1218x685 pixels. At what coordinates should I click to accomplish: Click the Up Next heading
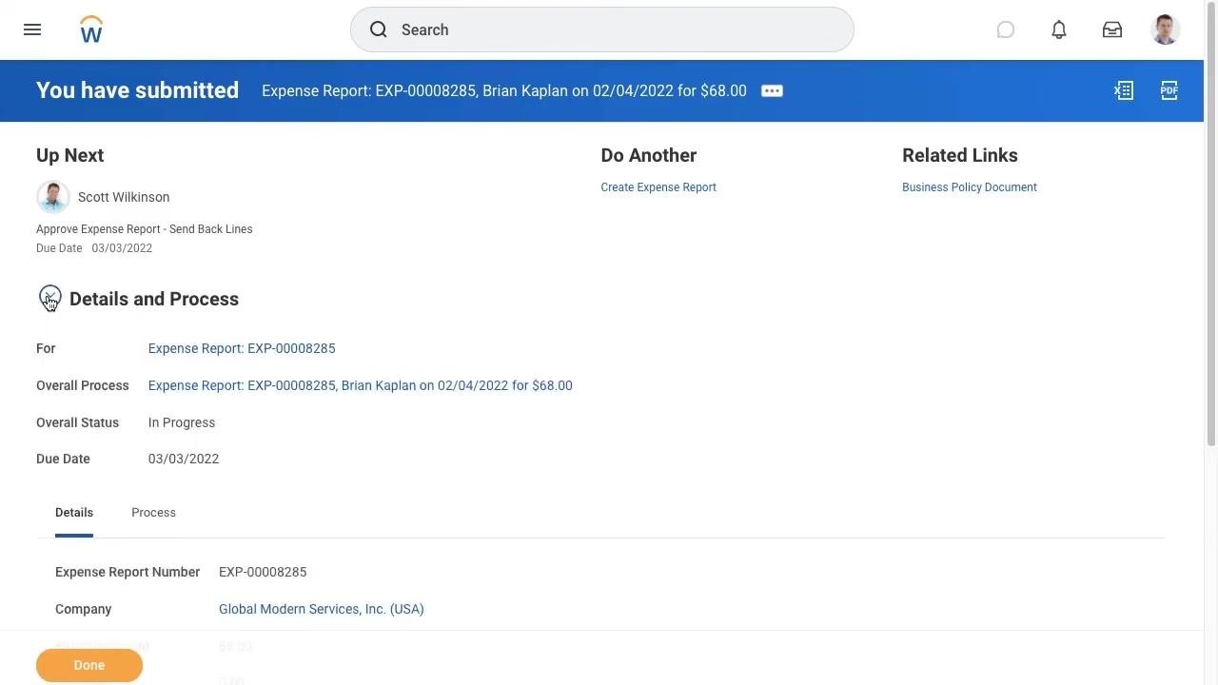[x=70, y=155]
